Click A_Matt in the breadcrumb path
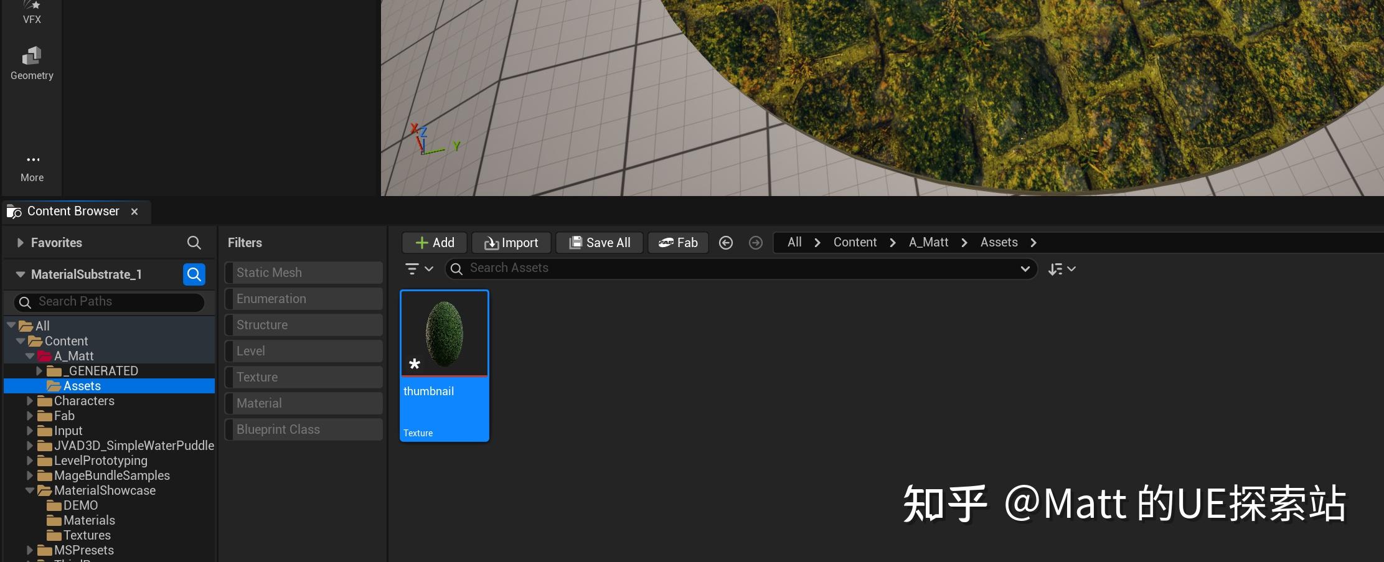Viewport: 1384px width, 562px height. (928, 242)
